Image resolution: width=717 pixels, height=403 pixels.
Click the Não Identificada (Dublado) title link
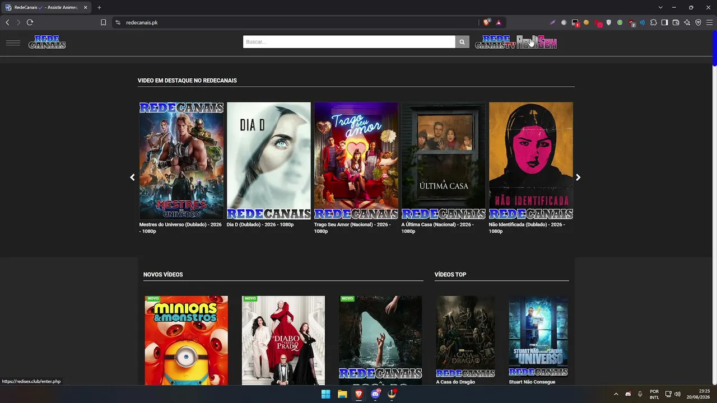(x=527, y=228)
